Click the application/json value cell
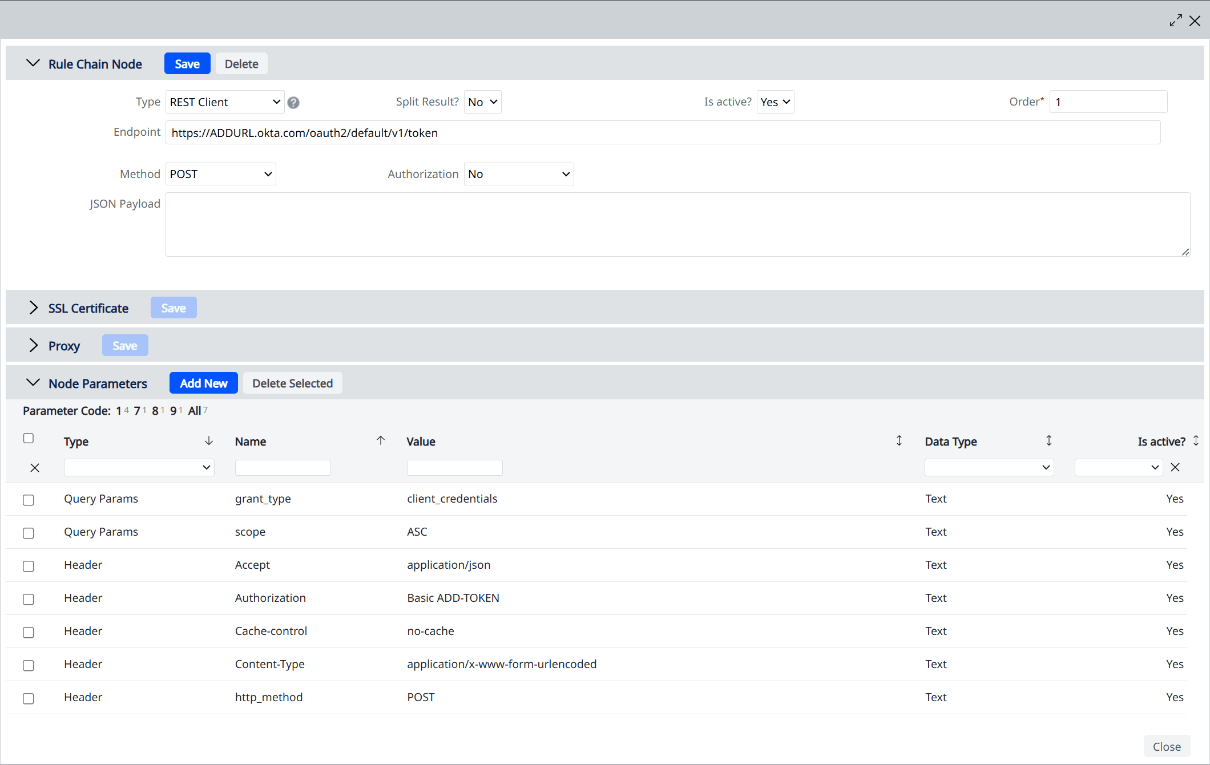Screen dimensions: 1210x765 pos(449,565)
